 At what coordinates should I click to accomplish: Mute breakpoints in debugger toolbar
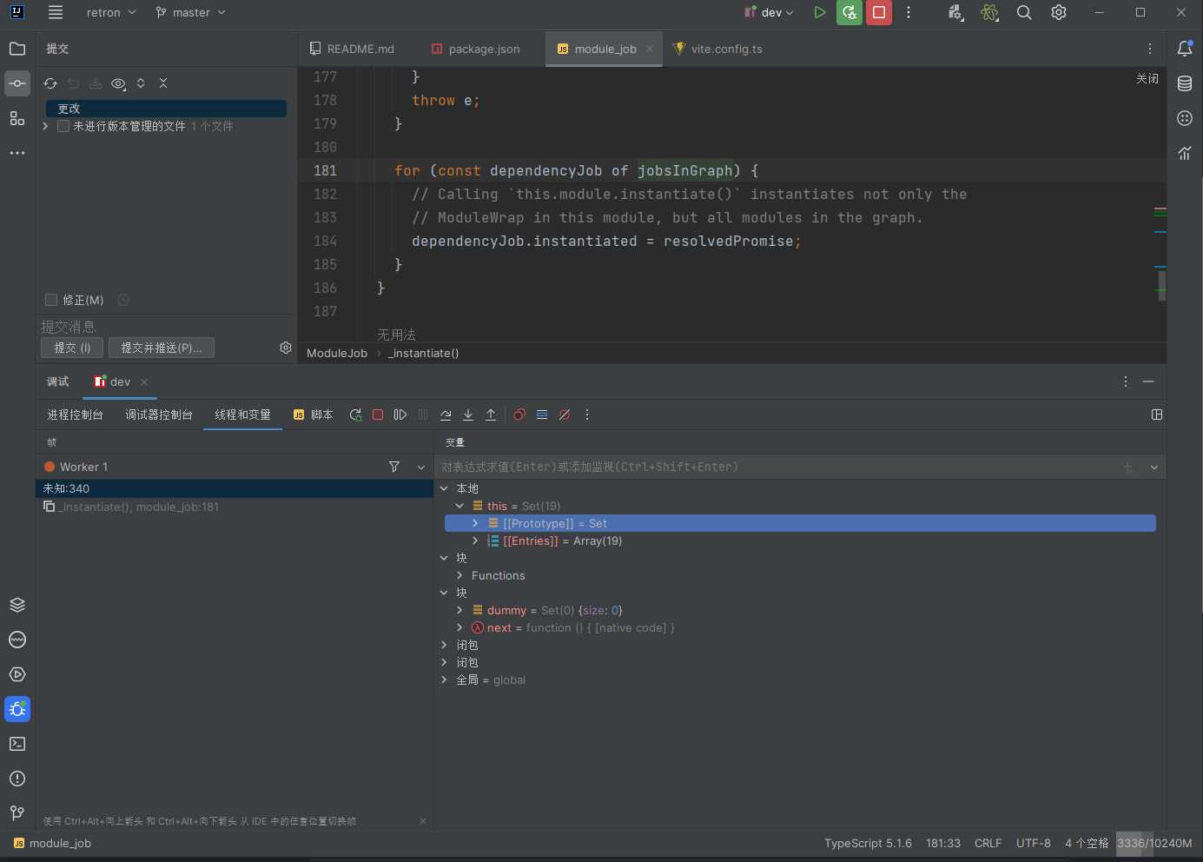pos(565,414)
